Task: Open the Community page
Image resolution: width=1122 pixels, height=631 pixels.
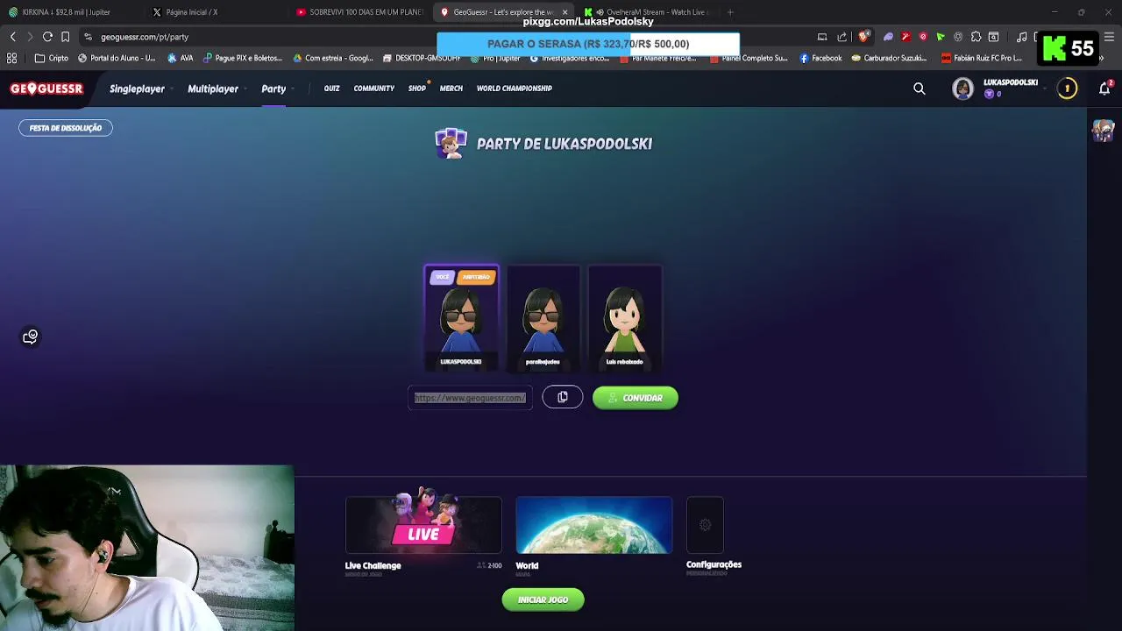Action: point(374,89)
